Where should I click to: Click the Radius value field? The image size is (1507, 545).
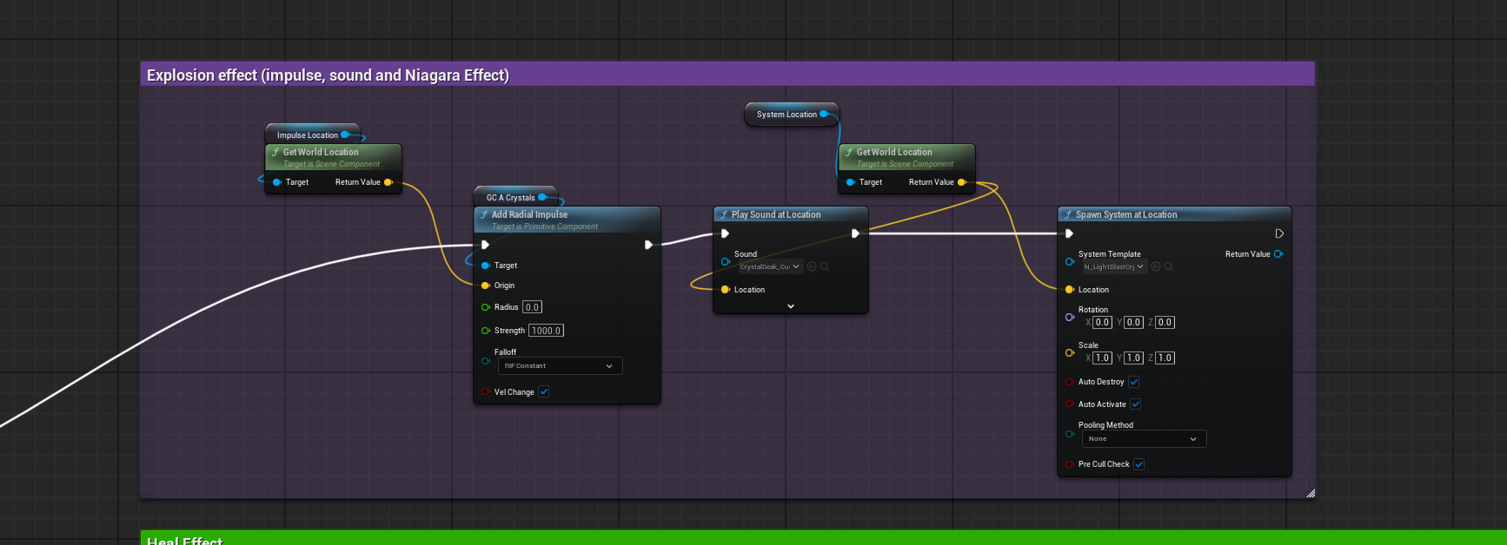tap(532, 307)
